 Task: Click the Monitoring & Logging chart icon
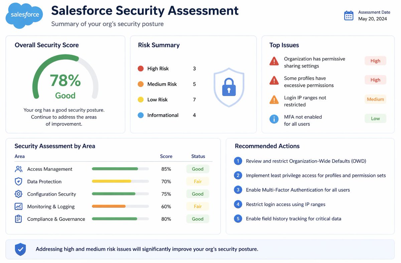coord(18,206)
